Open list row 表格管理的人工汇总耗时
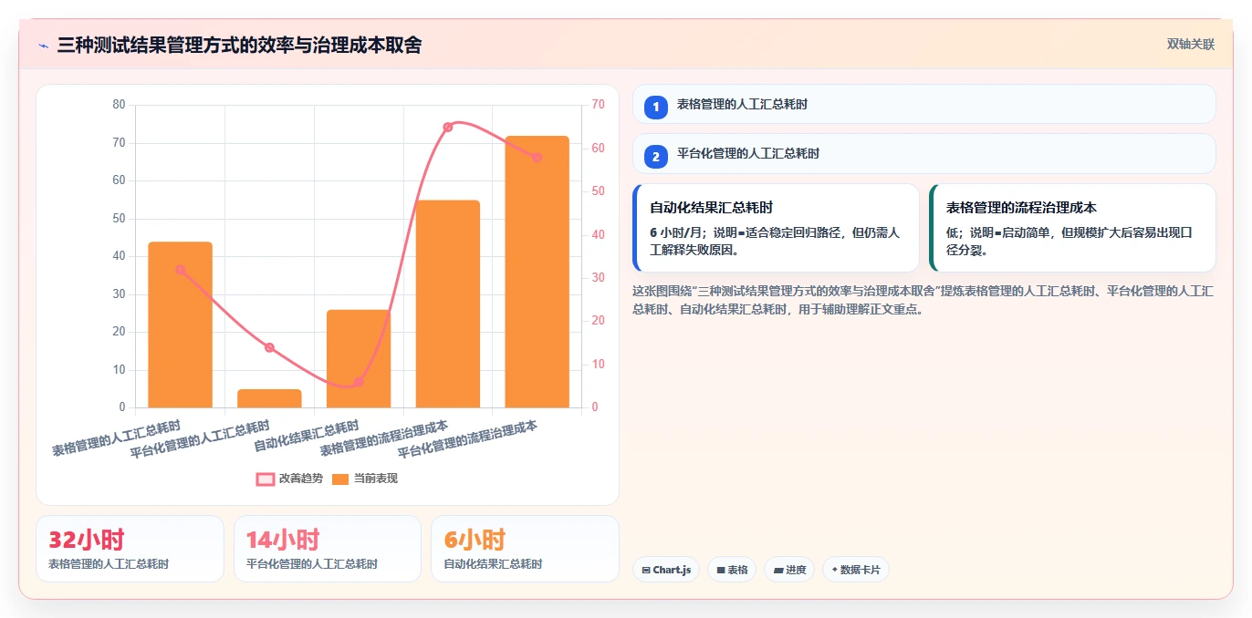Screen dimensions: 1252x618 point(923,104)
